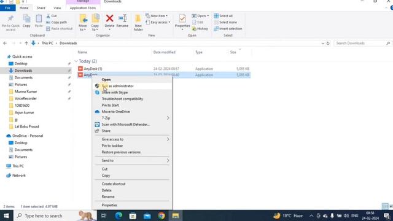Viewport: 393px width, 221px height.
Task: Expand the Give access to submenu
Action: (x=133, y=139)
